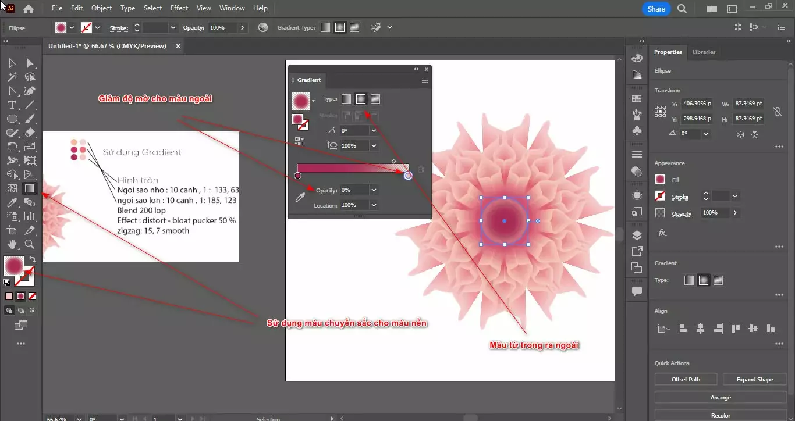The image size is (795, 421).
Task: Expand the gradient Opacity dropdown
Action: (374, 190)
